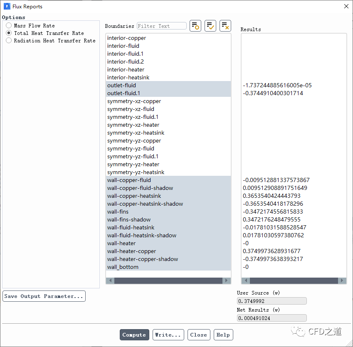Viewport: 353px width, 347px height.
Task: Click in the Filter Text field
Action: point(162,26)
